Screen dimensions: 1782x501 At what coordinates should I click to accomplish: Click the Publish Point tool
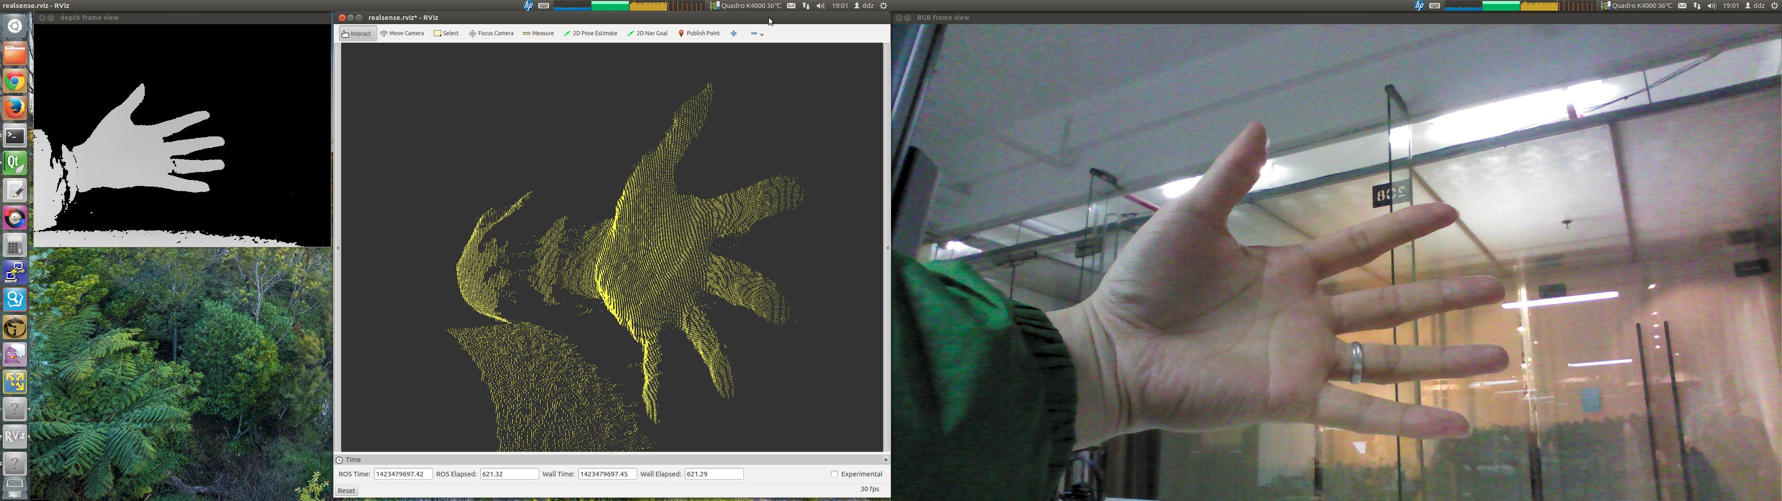tap(699, 33)
